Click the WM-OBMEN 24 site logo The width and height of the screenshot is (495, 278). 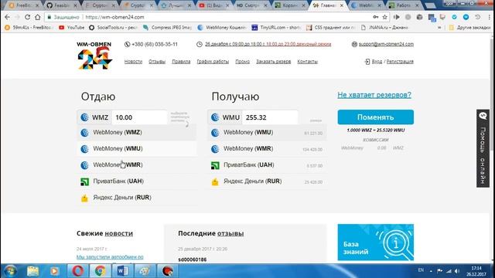coord(94,55)
